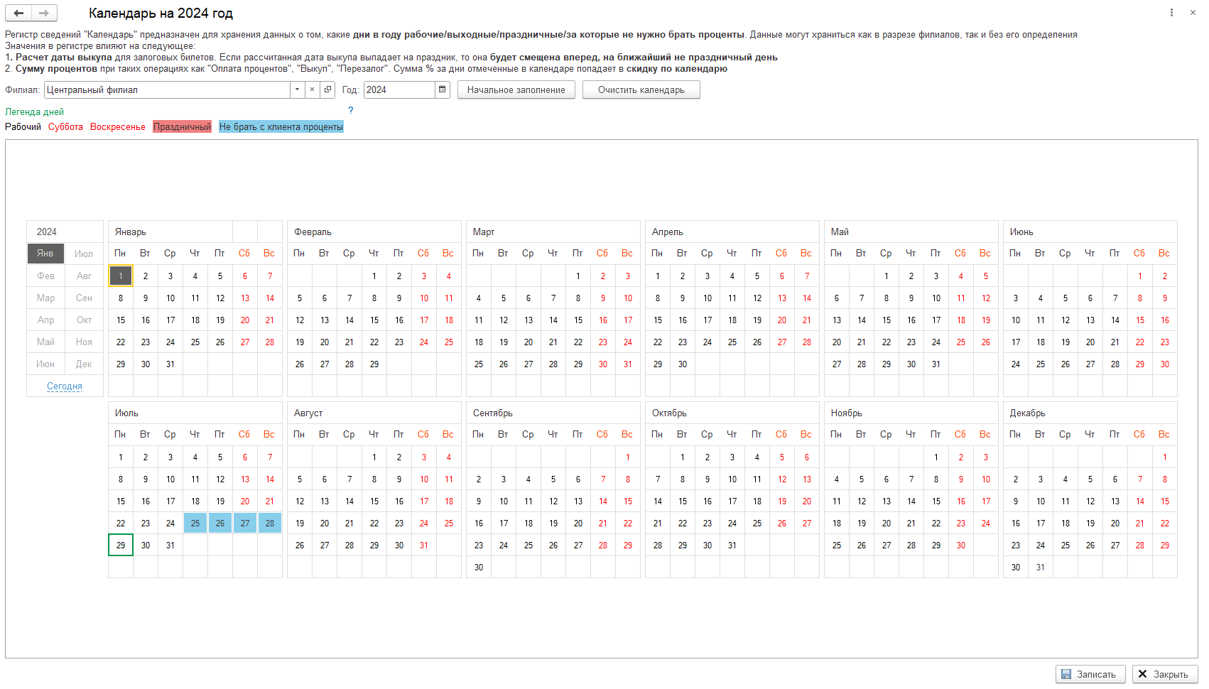Screen dimensions: 1209x689
Task: Select Авг in the month navigator
Action: click(x=84, y=276)
